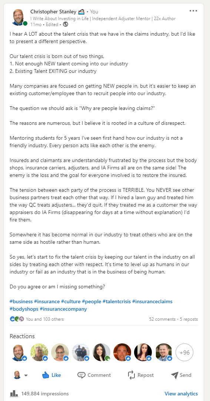Click the author's profile photo at top
Viewport: 210px width, 401px height.
tap(19, 17)
